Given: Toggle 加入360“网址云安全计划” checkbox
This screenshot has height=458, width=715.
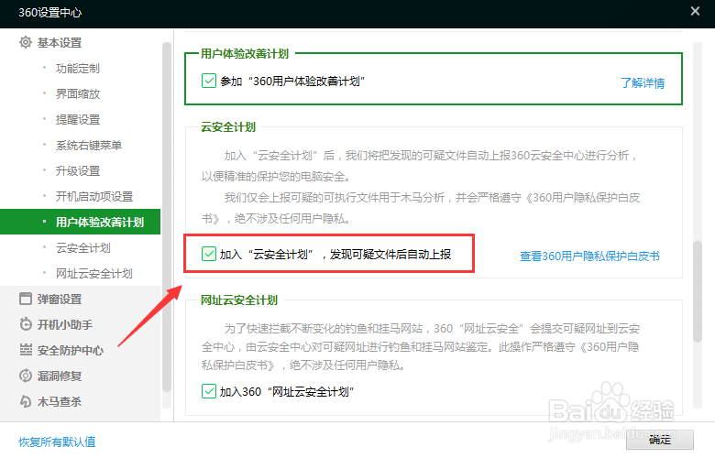Looking at the screenshot, I should [209, 391].
